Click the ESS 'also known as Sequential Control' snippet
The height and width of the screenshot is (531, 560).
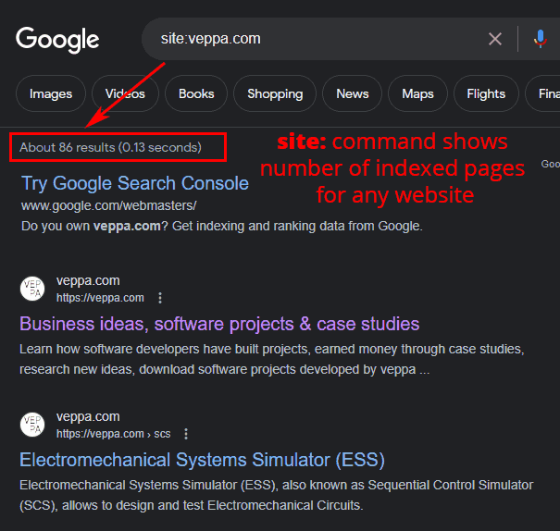coord(277,495)
